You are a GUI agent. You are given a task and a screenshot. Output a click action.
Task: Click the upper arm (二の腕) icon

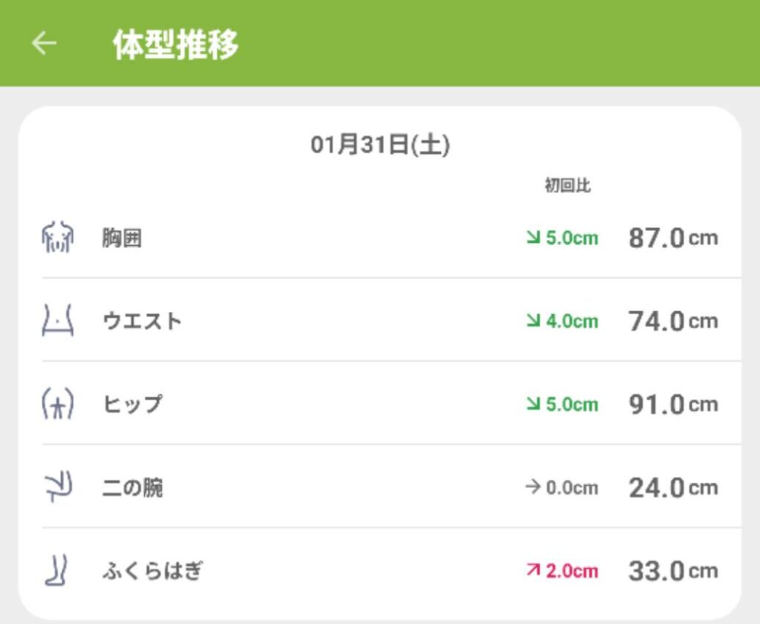coord(57,487)
